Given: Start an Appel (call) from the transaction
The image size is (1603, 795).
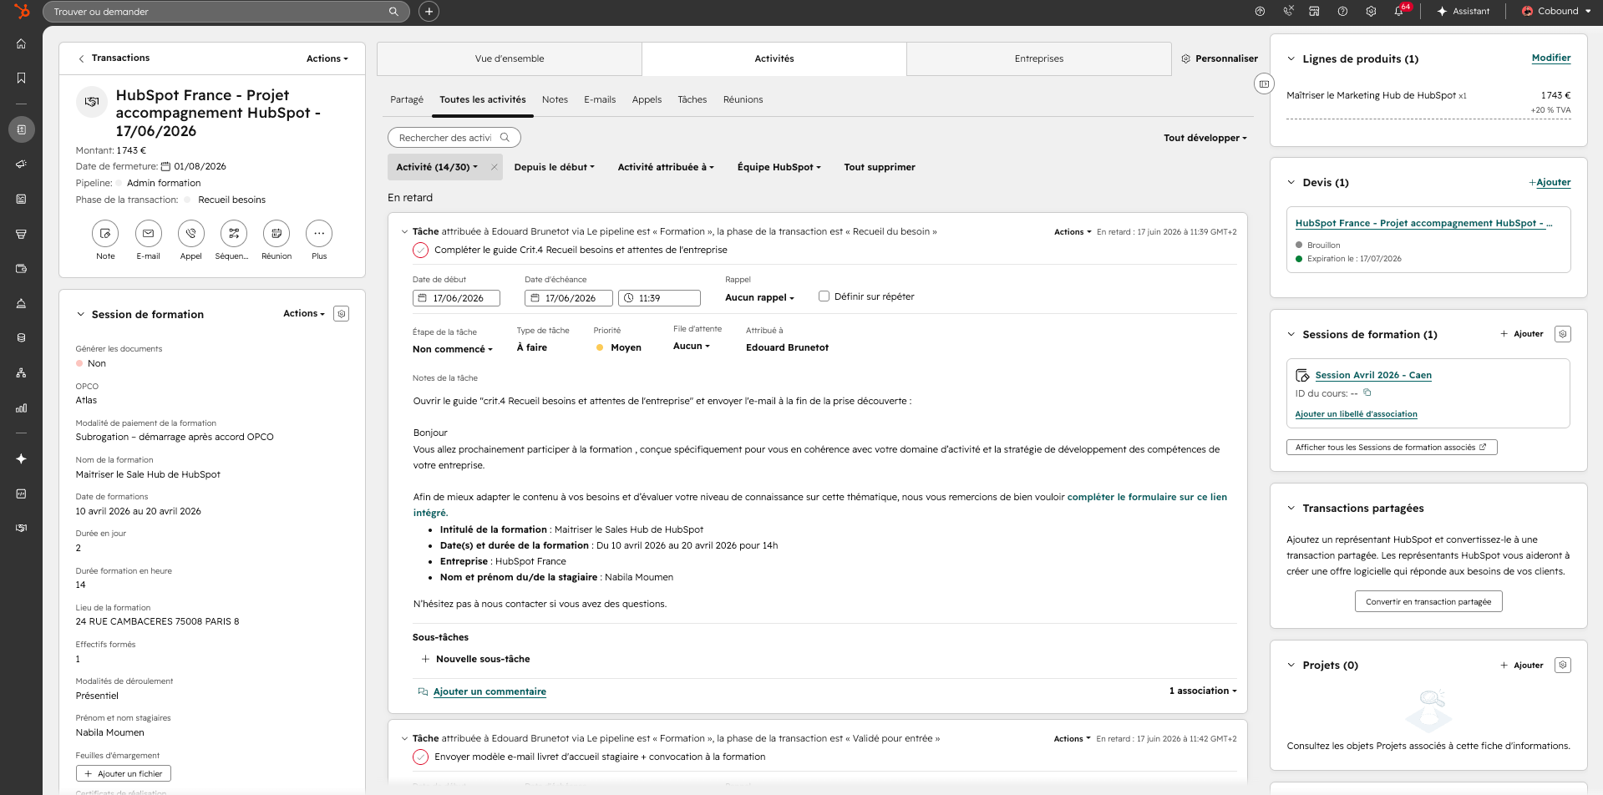Looking at the screenshot, I should (191, 234).
